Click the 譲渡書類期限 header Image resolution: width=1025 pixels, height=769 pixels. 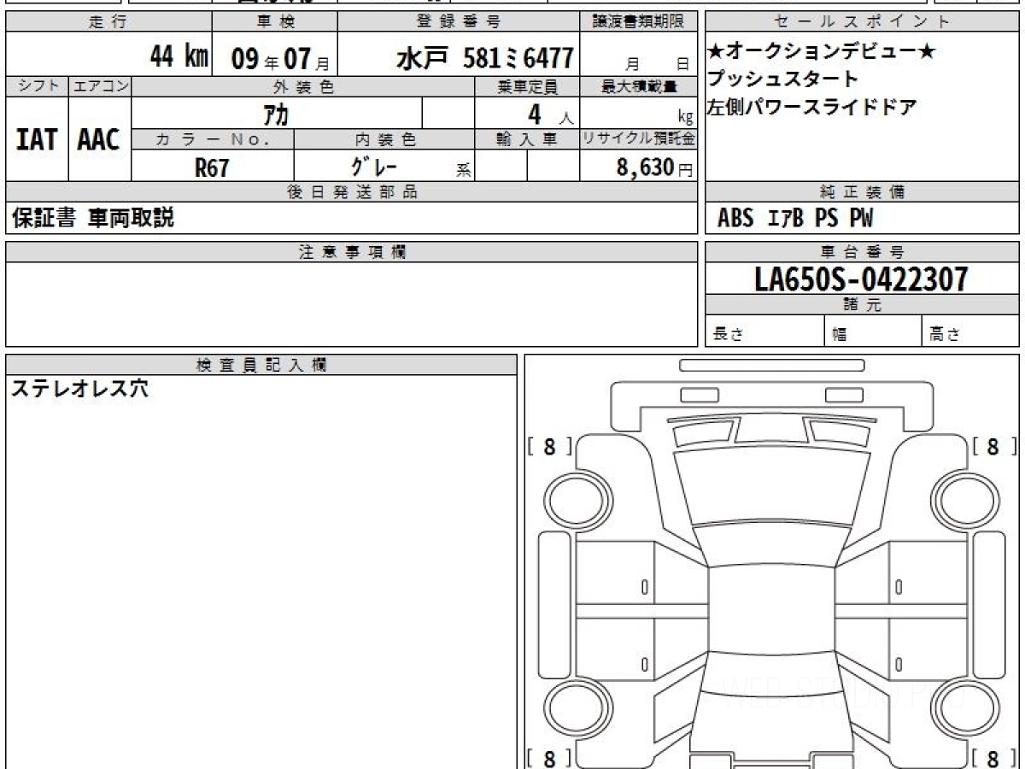pyautogui.click(x=639, y=22)
